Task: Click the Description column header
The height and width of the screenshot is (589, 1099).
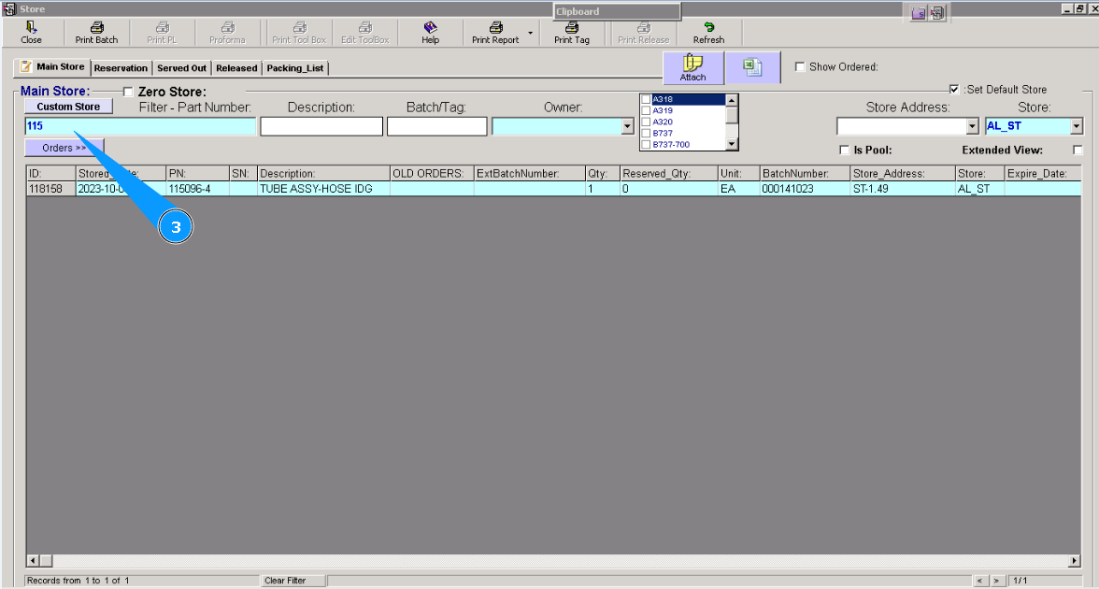Action: 323,173
